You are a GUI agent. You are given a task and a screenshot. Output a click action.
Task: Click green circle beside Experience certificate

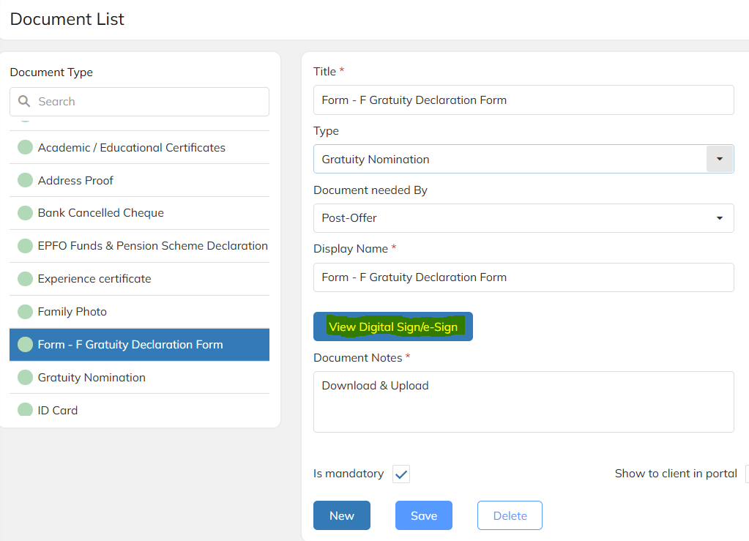(x=26, y=279)
